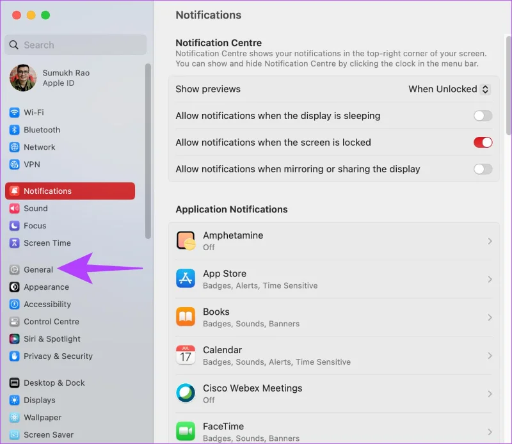Click the Accessibility icon
Image resolution: width=512 pixels, height=444 pixels.
[x=14, y=305]
